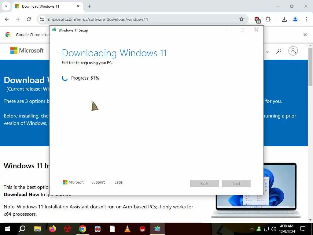The height and width of the screenshot is (235, 313).
Task: Open File Explorer from taskbar
Action: click(37, 229)
